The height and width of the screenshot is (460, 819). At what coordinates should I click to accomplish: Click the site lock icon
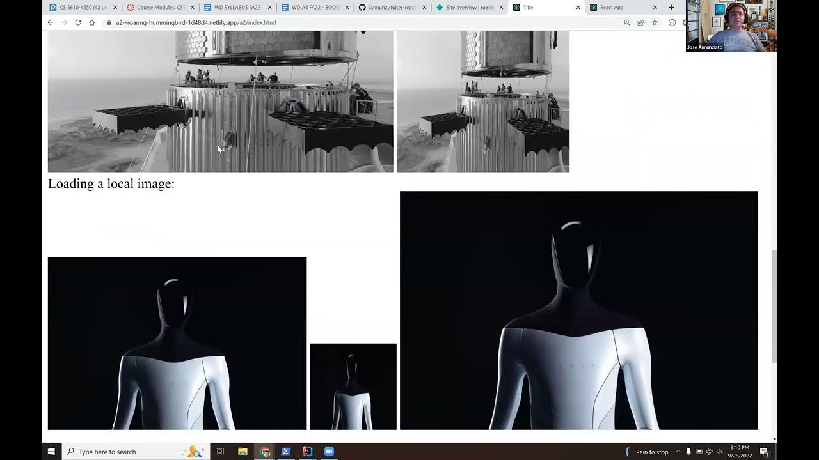pos(109,22)
